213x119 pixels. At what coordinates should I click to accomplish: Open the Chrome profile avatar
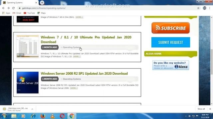(x=205, y=8)
